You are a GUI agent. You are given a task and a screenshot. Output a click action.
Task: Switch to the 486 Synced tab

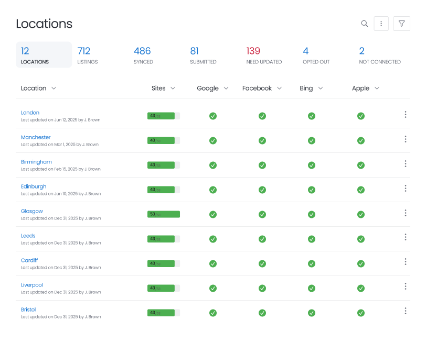click(143, 55)
